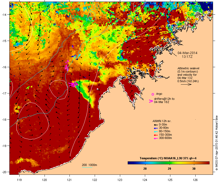This screenshot has height=182, width=220.
Task: Click the 123 longitude axis label
Action: [x=120, y=180]
